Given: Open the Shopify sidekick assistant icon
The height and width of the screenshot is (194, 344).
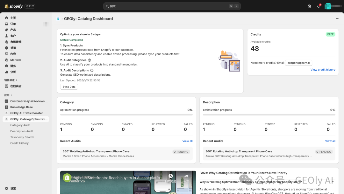Looking at the screenshot, I should (309, 6).
